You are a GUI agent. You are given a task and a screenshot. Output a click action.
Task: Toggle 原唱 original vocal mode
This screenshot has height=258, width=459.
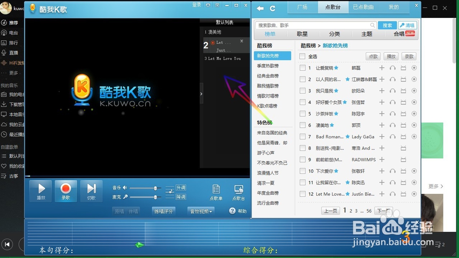(x=119, y=211)
